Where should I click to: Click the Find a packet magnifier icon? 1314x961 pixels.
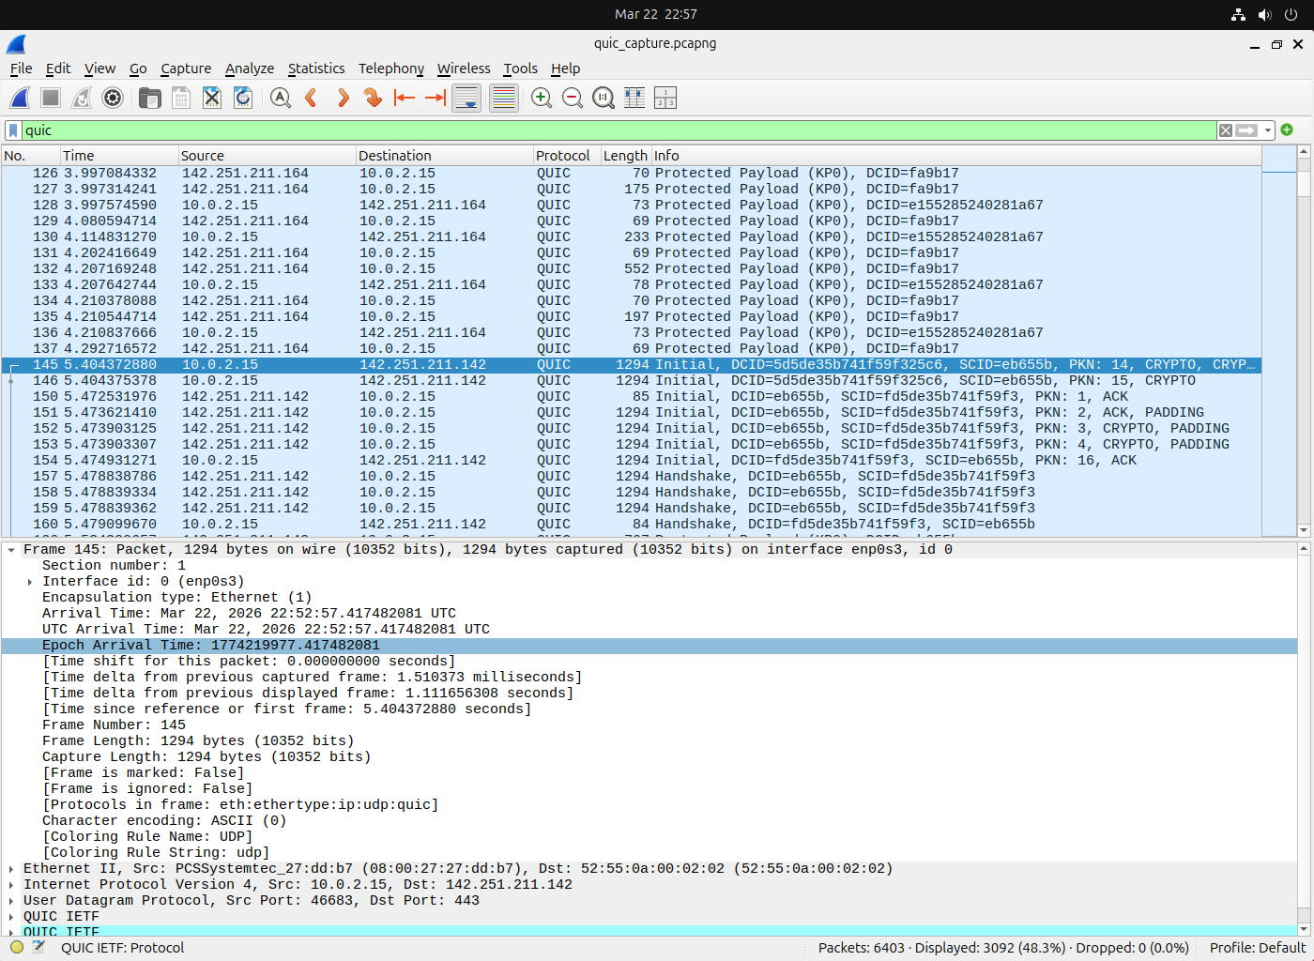pyautogui.click(x=280, y=98)
